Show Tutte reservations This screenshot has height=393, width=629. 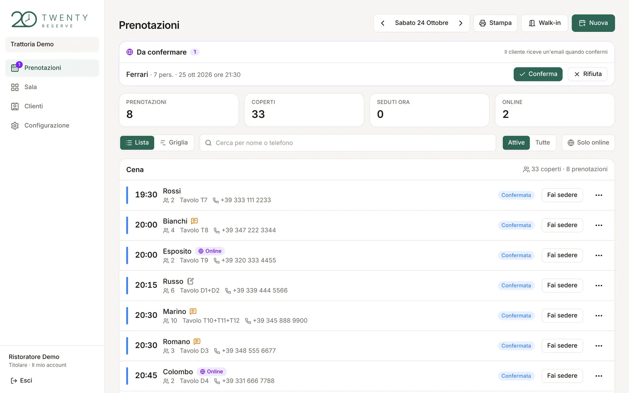(x=543, y=143)
